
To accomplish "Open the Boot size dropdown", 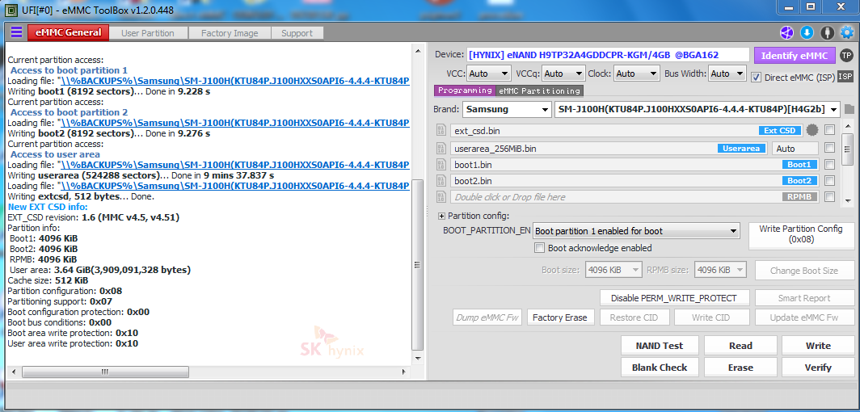I will [613, 270].
